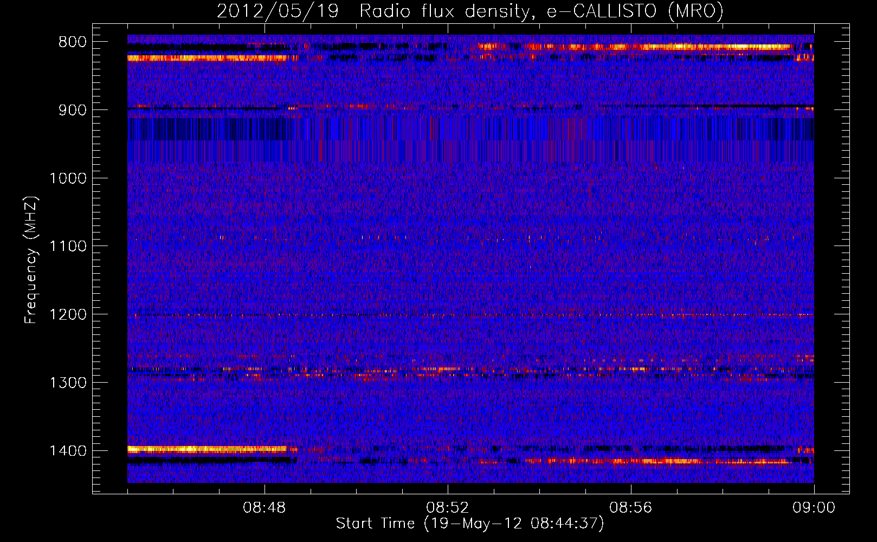Click the bright yellow emission band near 1400 MHz
Screen dimensions: 877x542
(207, 449)
